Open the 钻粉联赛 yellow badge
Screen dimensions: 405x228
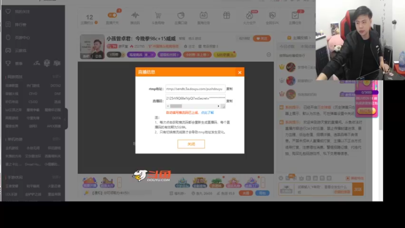tap(225, 55)
